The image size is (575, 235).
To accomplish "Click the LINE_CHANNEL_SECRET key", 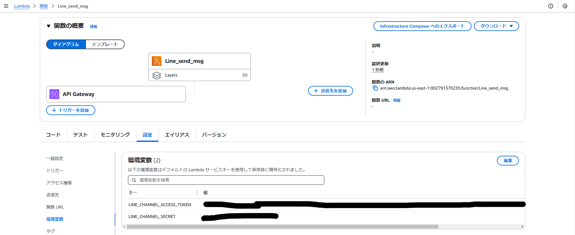I will pos(152,216).
